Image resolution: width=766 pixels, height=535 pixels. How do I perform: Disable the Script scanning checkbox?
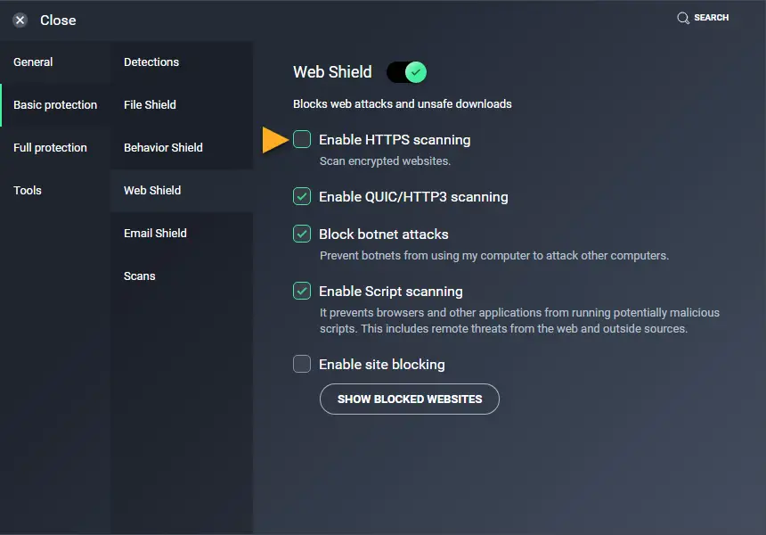click(302, 292)
